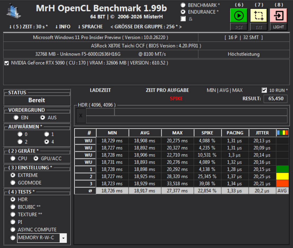This screenshot has height=248, width=293.
Task: Click the AVG label in summary row
Action: coord(282,191)
